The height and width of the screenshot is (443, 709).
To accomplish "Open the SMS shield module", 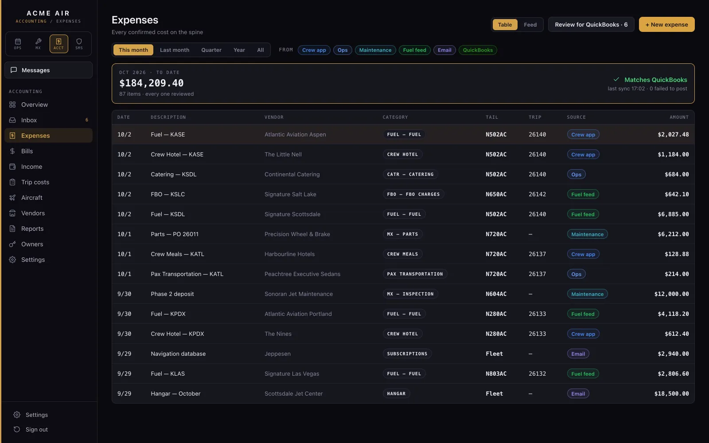I will point(79,44).
